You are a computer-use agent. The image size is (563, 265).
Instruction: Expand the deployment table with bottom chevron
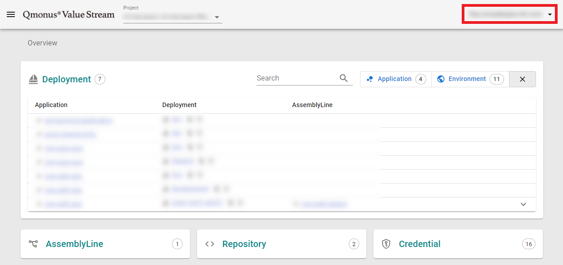point(523,204)
